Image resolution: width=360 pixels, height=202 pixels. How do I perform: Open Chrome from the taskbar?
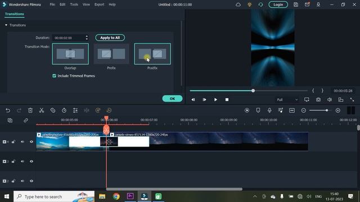(x=116, y=196)
